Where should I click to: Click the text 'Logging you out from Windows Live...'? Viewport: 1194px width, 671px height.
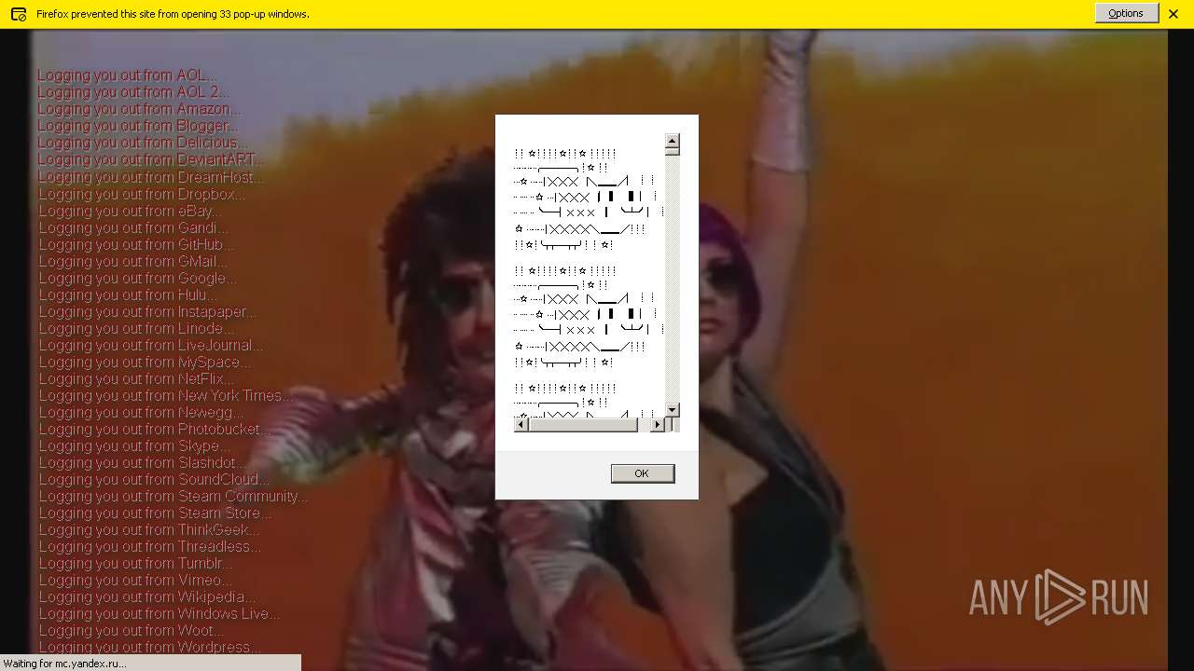pyautogui.click(x=159, y=613)
